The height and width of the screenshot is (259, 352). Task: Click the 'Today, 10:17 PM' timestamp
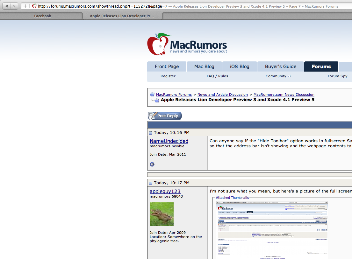171,183
